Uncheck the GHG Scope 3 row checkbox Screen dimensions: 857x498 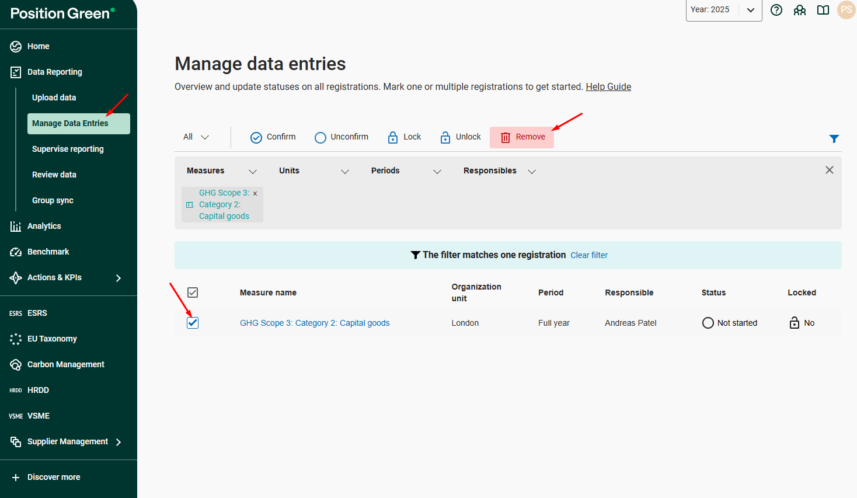[x=193, y=322]
